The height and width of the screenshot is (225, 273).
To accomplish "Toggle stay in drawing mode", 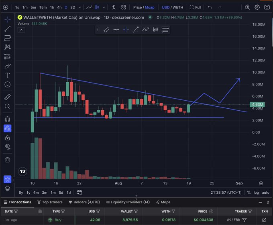I will pyautogui.click(x=8, y=128).
